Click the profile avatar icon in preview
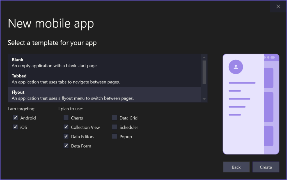This screenshot has width=287, height=180. pyautogui.click(x=236, y=67)
